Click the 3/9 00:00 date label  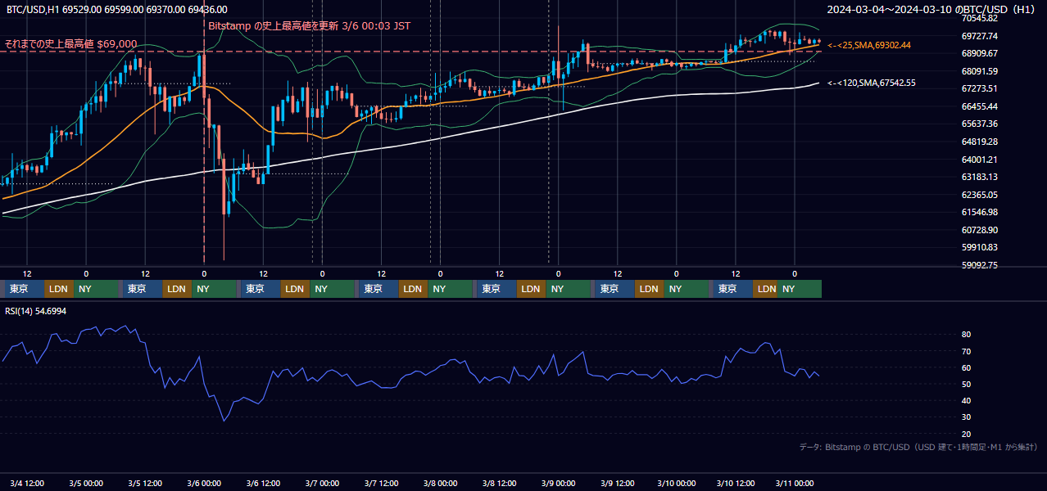558,483
